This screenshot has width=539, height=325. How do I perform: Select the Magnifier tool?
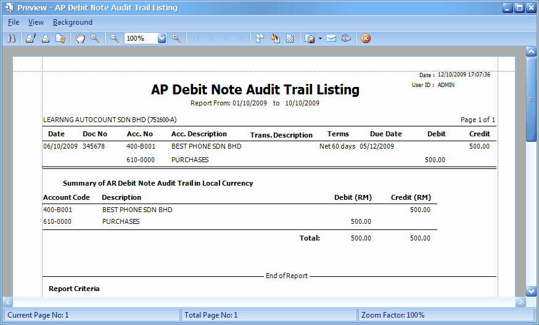click(95, 38)
